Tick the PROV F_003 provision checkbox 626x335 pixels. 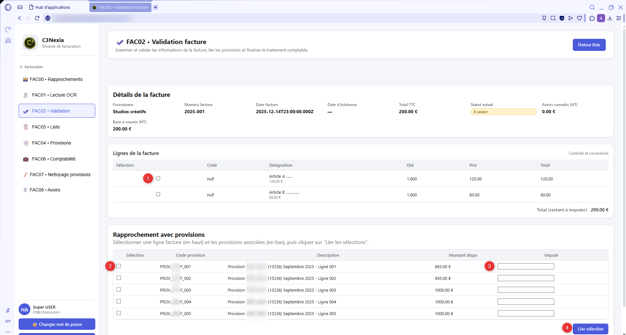(x=119, y=290)
